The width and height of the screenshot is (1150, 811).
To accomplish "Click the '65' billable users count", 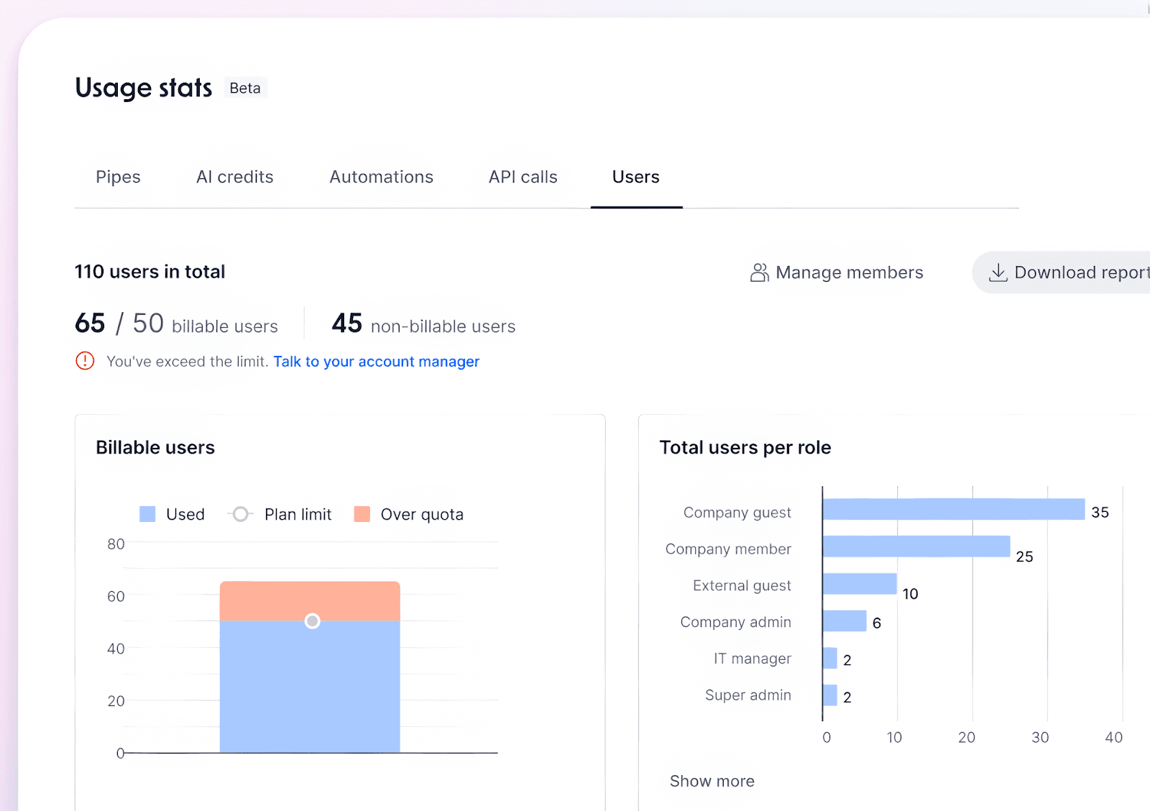I will (x=90, y=324).
